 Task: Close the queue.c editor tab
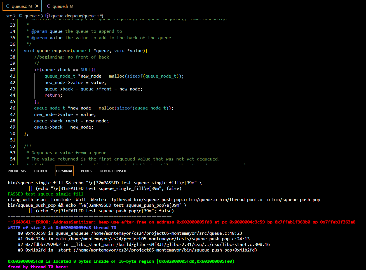37,6
